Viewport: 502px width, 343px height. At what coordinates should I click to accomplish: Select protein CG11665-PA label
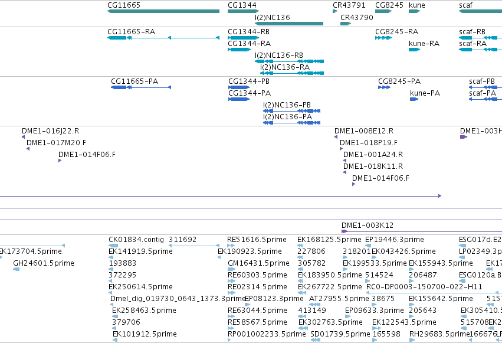[134, 81]
